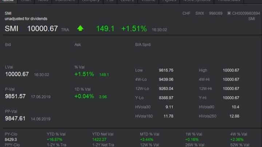Click the green up arrow trend icon
The height and width of the screenshot is (147, 262).
click(80, 29)
